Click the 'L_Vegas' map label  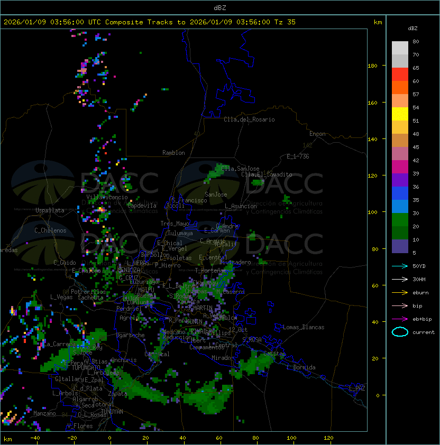(61, 297)
